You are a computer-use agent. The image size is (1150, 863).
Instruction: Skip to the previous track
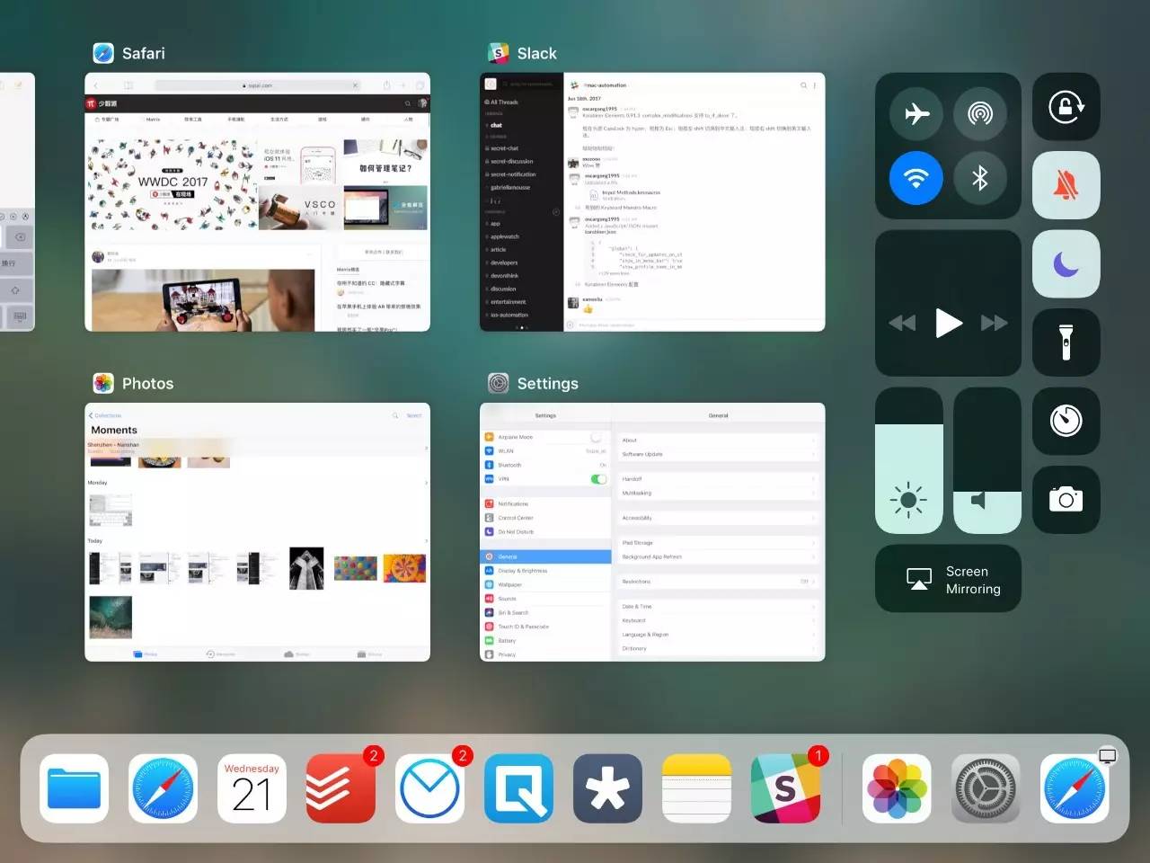tap(902, 323)
